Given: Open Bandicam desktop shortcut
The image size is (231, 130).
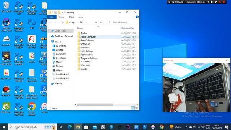Looking at the screenshot, I should 6,91.
